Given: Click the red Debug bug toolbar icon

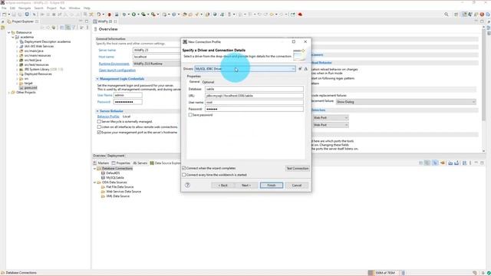Looking at the screenshot, I should pos(109,15).
